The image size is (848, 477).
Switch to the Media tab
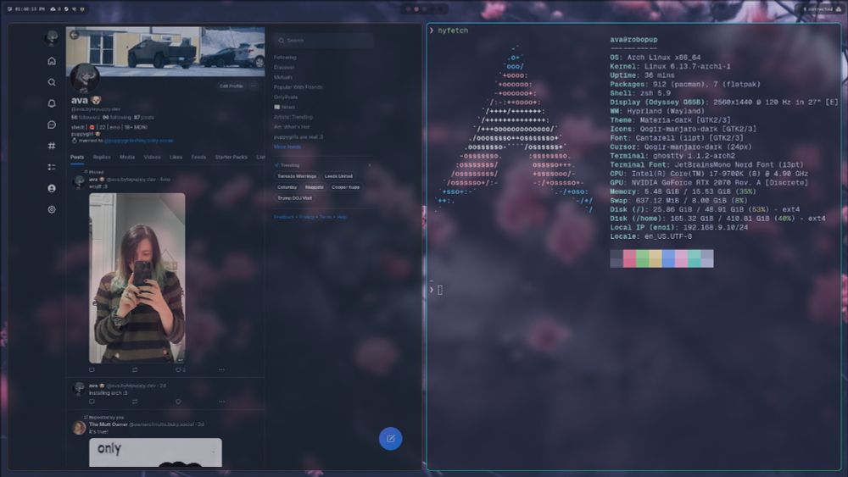click(127, 158)
